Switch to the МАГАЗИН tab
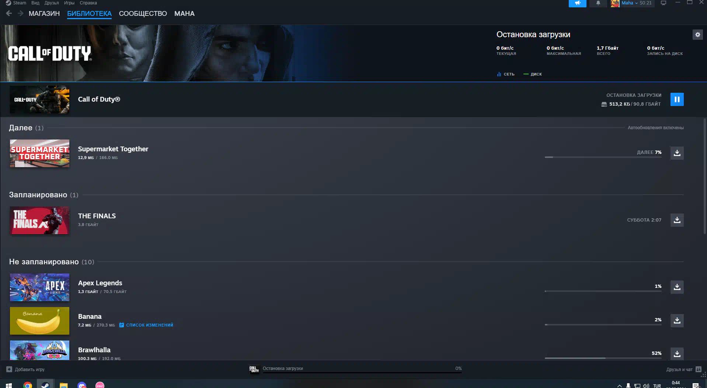 click(x=44, y=14)
